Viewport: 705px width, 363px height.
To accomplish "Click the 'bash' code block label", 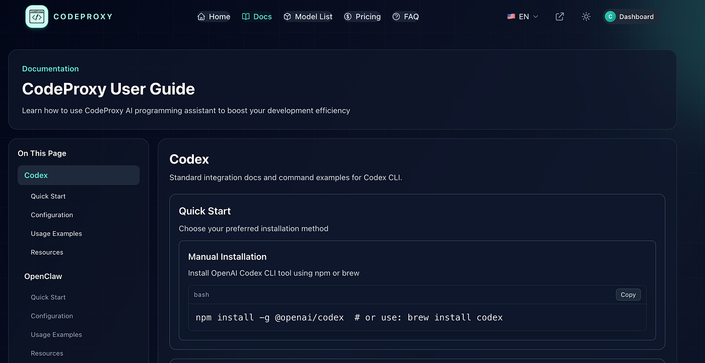I will (201, 295).
